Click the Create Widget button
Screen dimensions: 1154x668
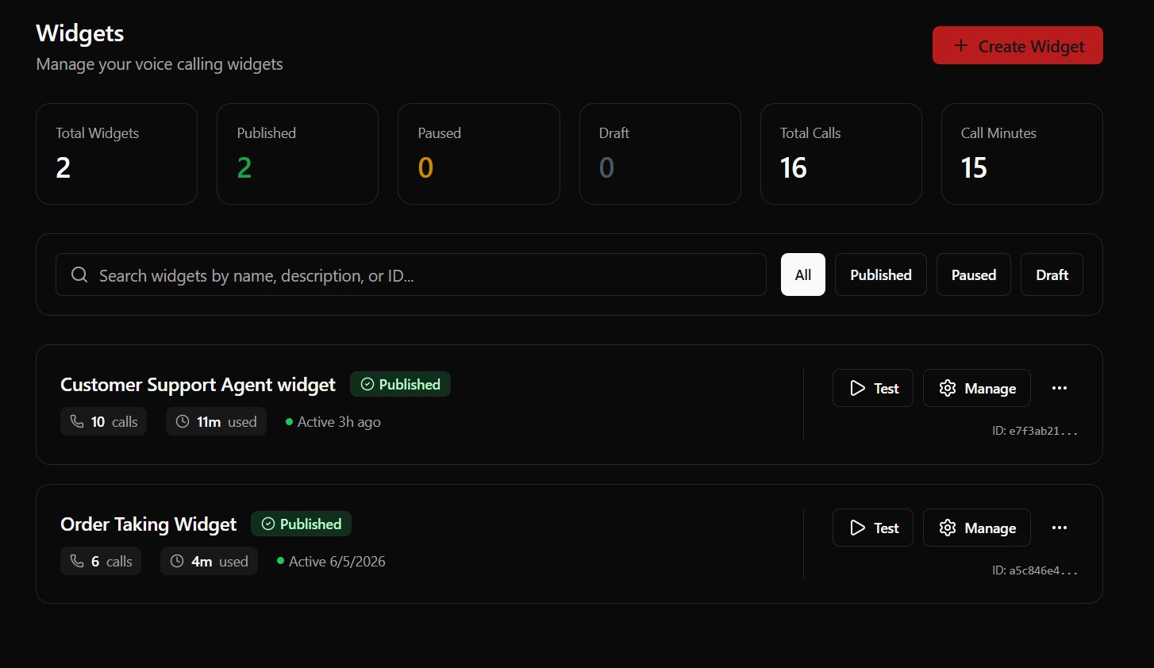[1017, 45]
